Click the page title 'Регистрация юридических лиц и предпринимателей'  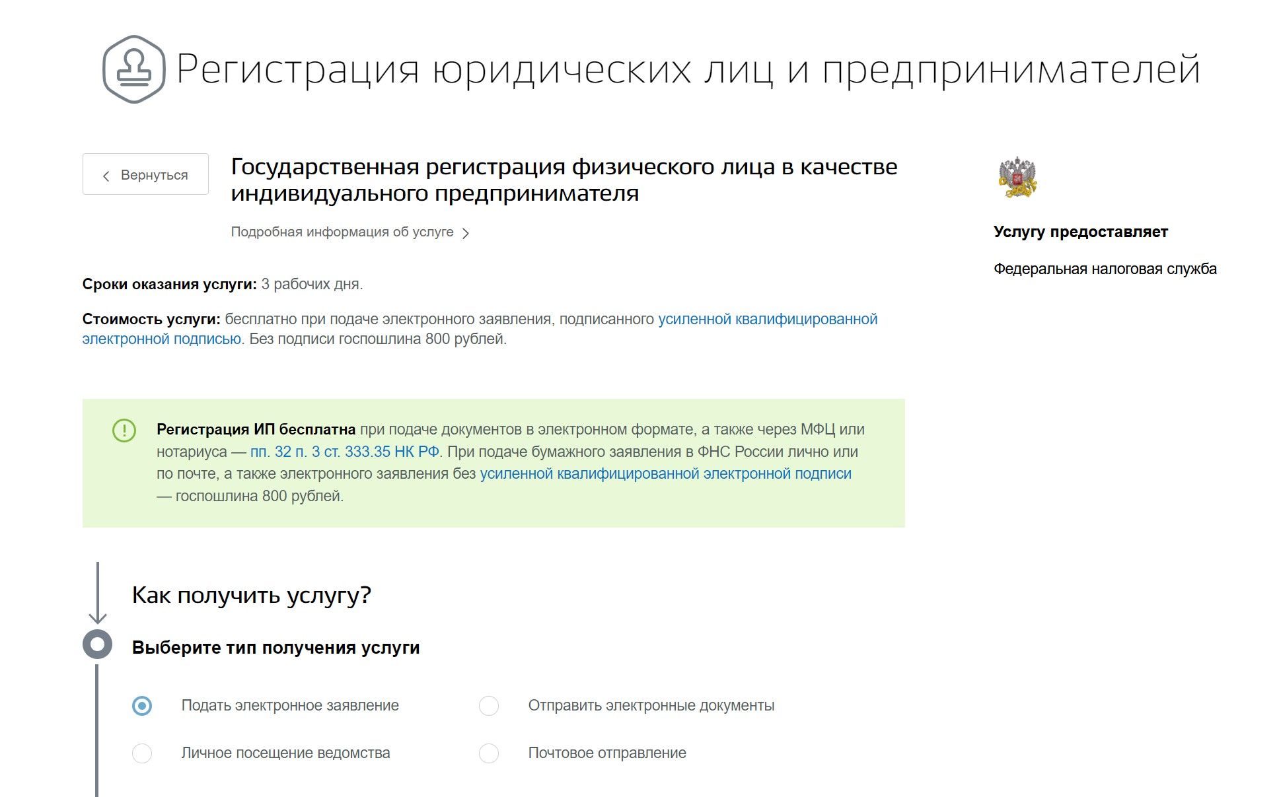687,70
